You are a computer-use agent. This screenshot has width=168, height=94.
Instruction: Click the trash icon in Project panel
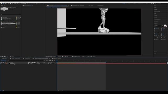coord(10,57)
